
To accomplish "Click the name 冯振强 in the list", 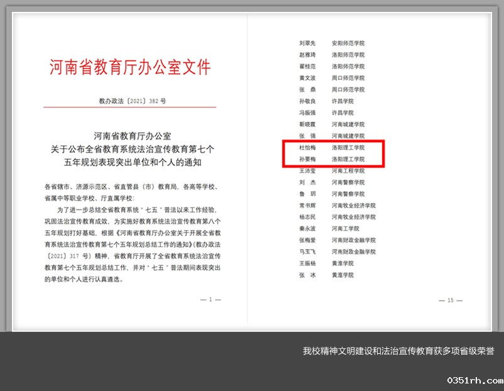I will 307,113.
